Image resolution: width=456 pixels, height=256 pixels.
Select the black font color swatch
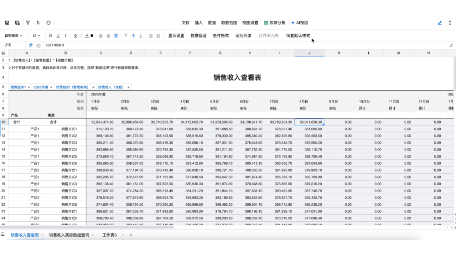92,35
